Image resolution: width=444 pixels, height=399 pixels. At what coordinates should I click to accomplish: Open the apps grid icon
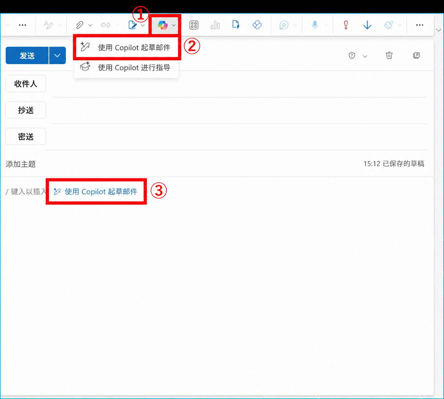194,25
